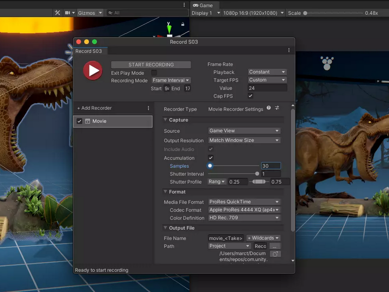This screenshot has height=292, width=389.
Task: Enable the Exit Play Mode checkbox
Action: tap(154, 73)
